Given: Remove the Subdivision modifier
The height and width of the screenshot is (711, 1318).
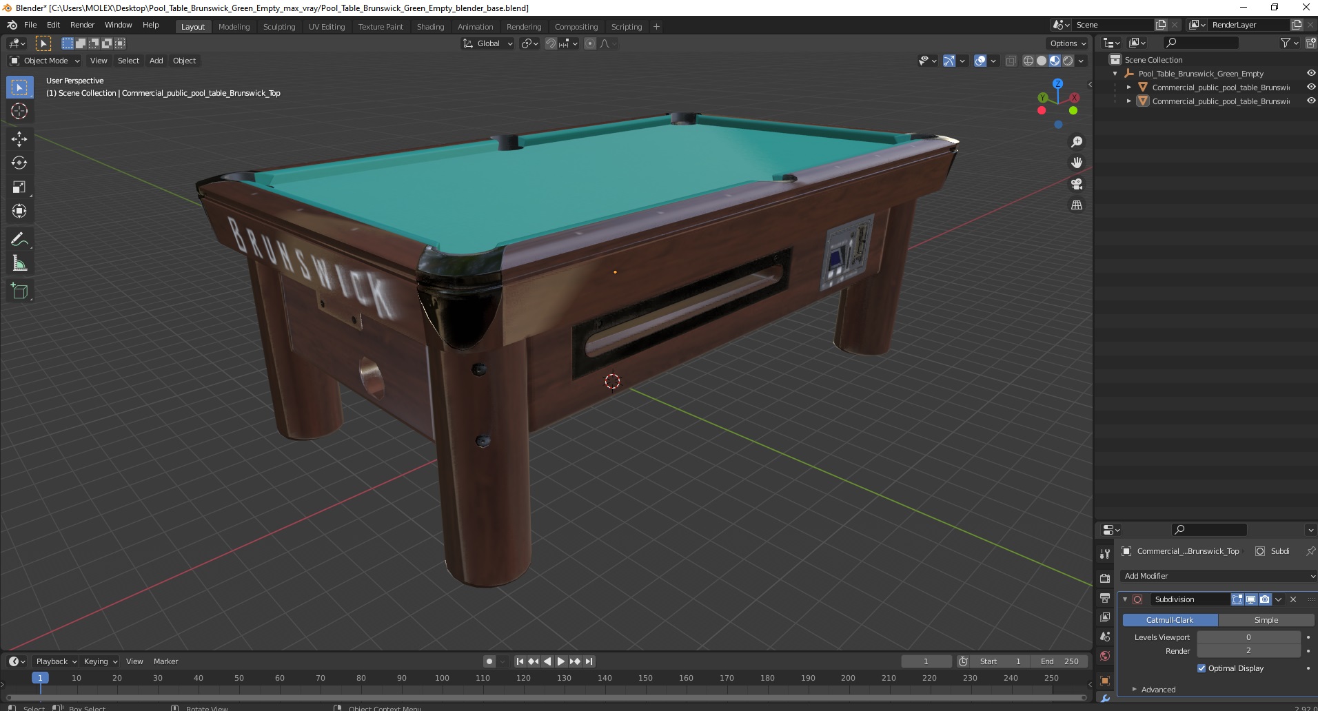Looking at the screenshot, I should tap(1293, 599).
